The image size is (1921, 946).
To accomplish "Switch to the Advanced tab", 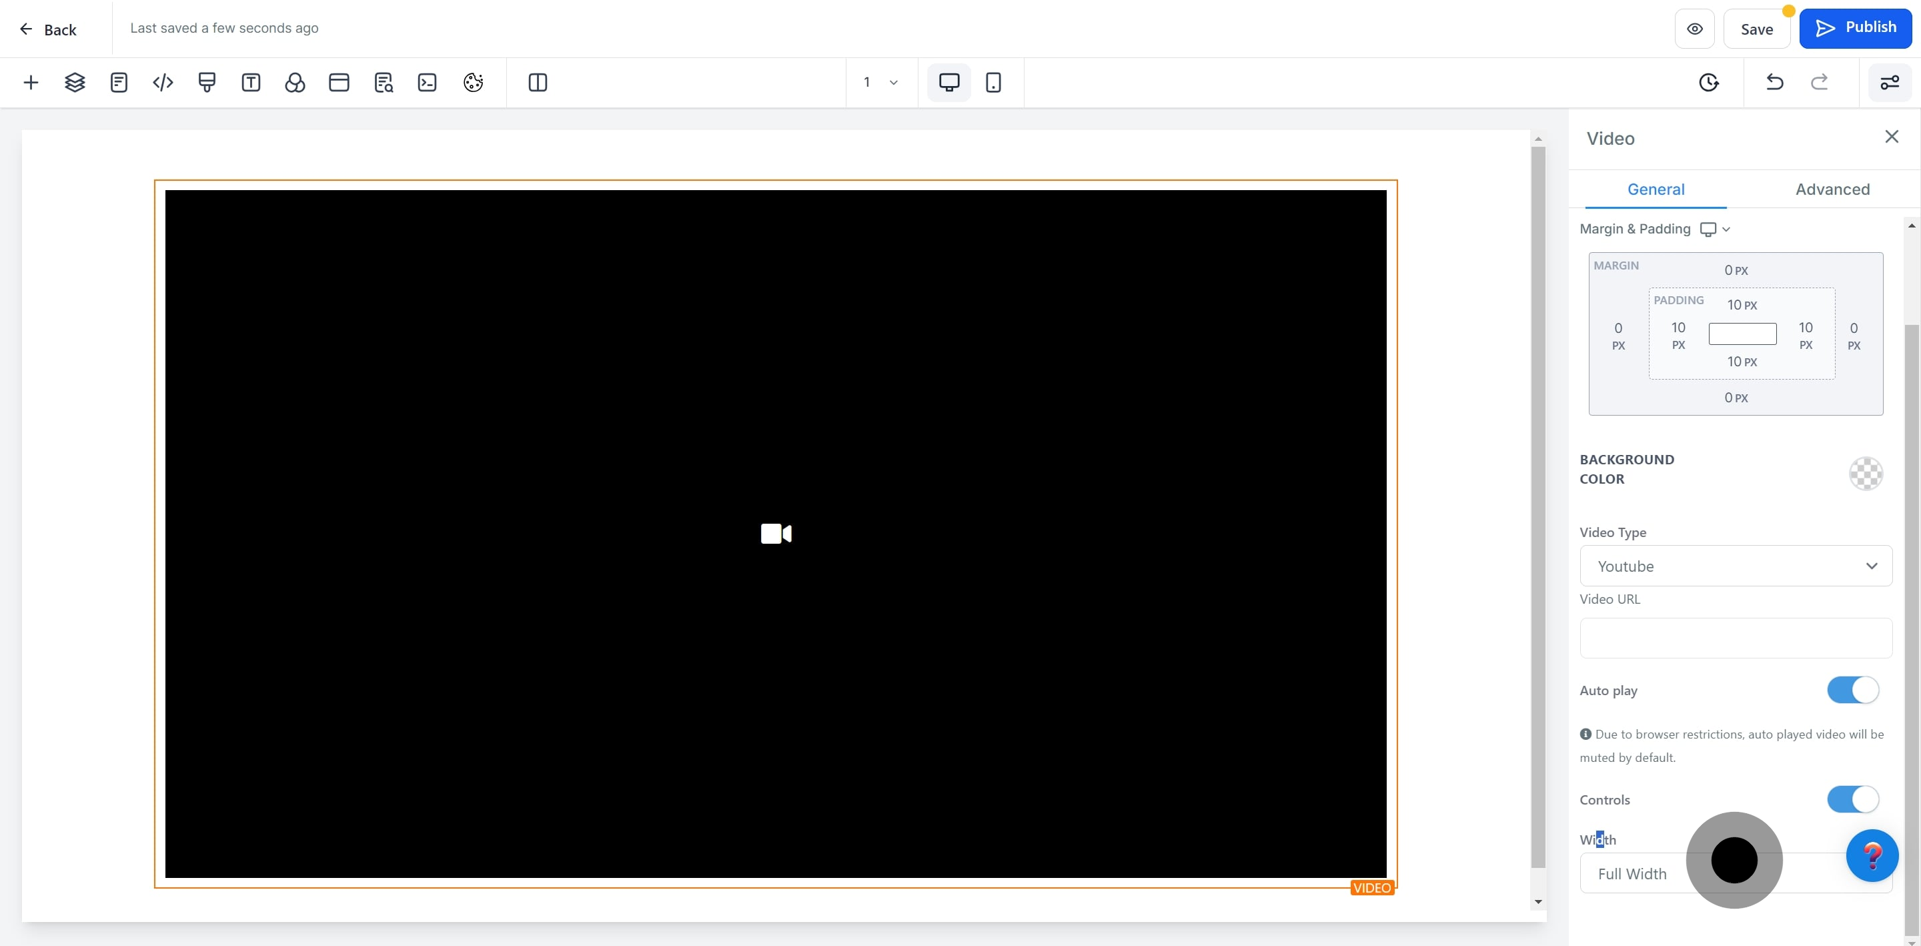I will (1832, 189).
